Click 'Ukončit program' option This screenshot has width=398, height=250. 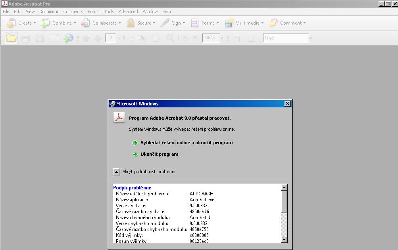160,154
